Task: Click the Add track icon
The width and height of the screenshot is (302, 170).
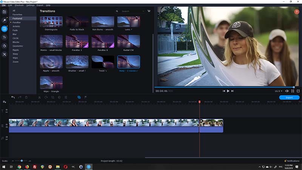Action: [x=4, y=102]
